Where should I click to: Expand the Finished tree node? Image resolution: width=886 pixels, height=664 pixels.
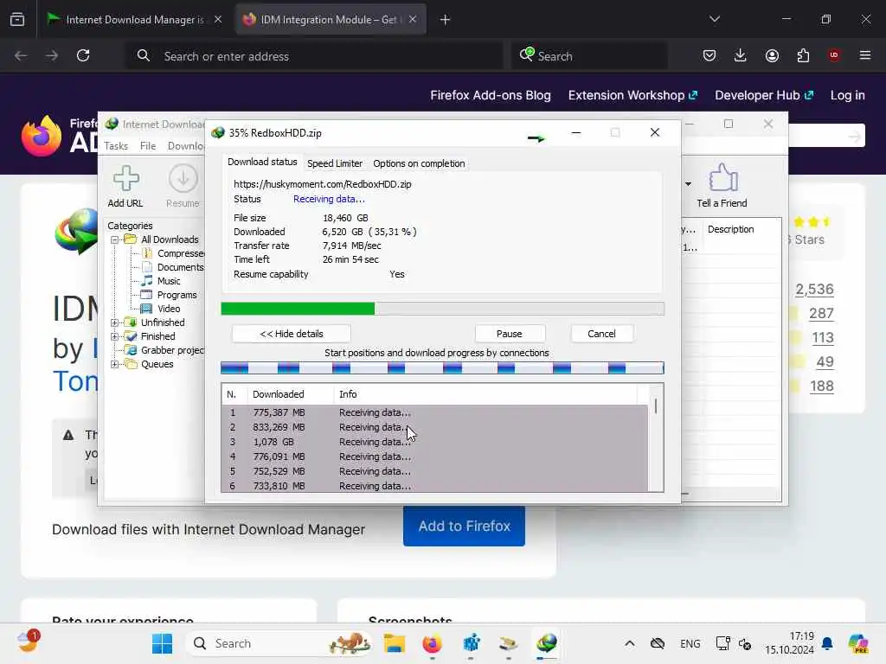point(115,336)
